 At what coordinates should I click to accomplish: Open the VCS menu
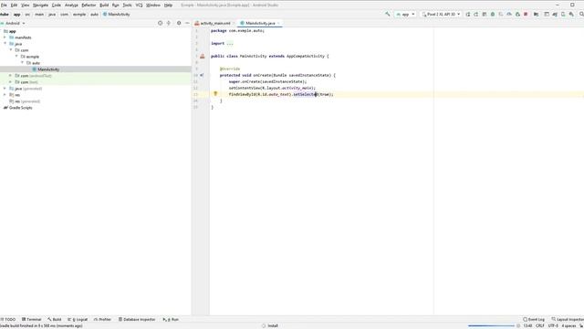pyautogui.click(x=139, y=5)
